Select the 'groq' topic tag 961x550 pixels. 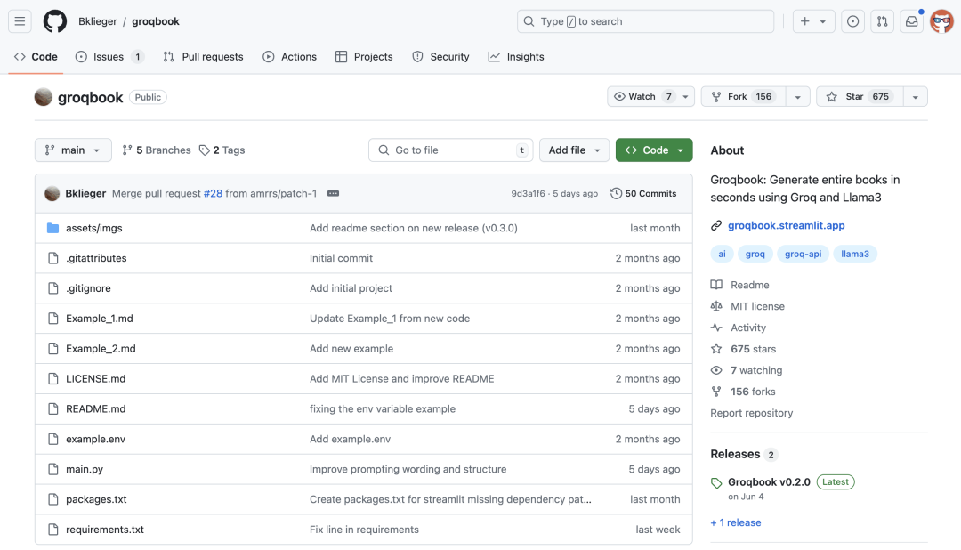pos(755,254)
